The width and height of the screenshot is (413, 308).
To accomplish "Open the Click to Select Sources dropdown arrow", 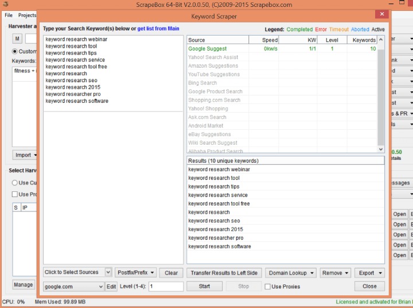I will pyautogui.click(x=108, y=272).
